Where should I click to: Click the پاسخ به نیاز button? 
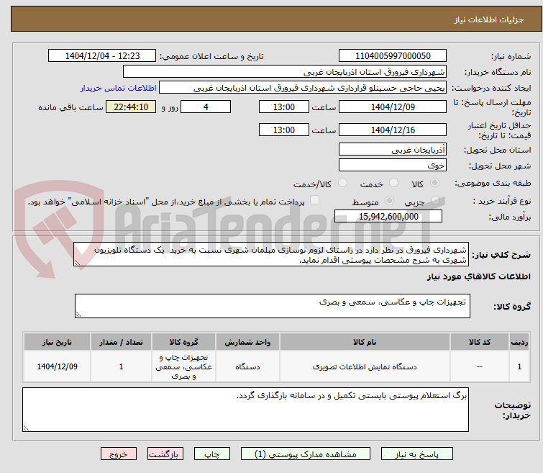pyautogui.click(x=416, y=454)
